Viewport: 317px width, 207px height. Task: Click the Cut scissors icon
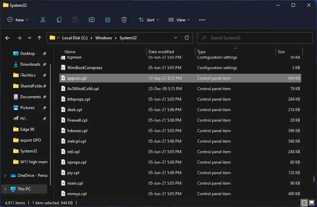[x=43, y=20]
